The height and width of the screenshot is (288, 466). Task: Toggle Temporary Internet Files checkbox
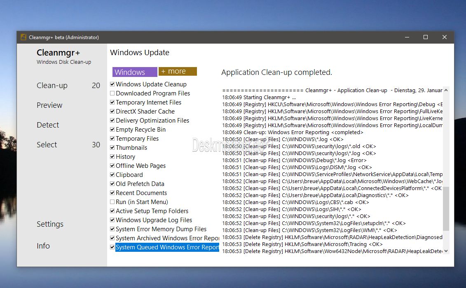(x=112, y=102)
